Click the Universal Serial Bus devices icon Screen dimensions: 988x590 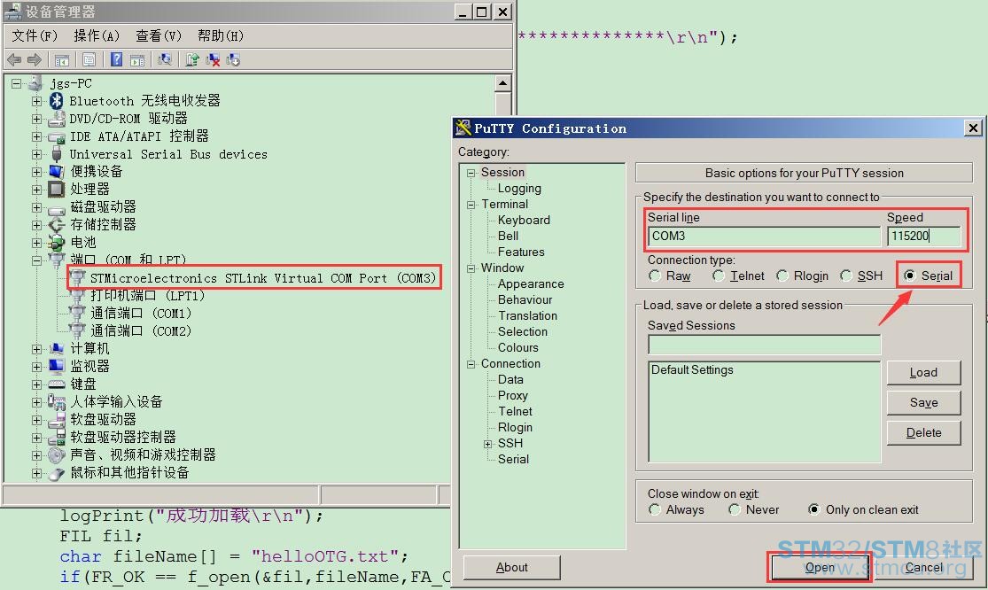click(x=57, y=154)
